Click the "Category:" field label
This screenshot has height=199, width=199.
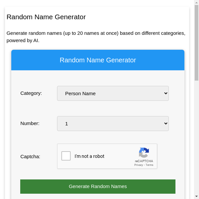(x=31, y=93)
